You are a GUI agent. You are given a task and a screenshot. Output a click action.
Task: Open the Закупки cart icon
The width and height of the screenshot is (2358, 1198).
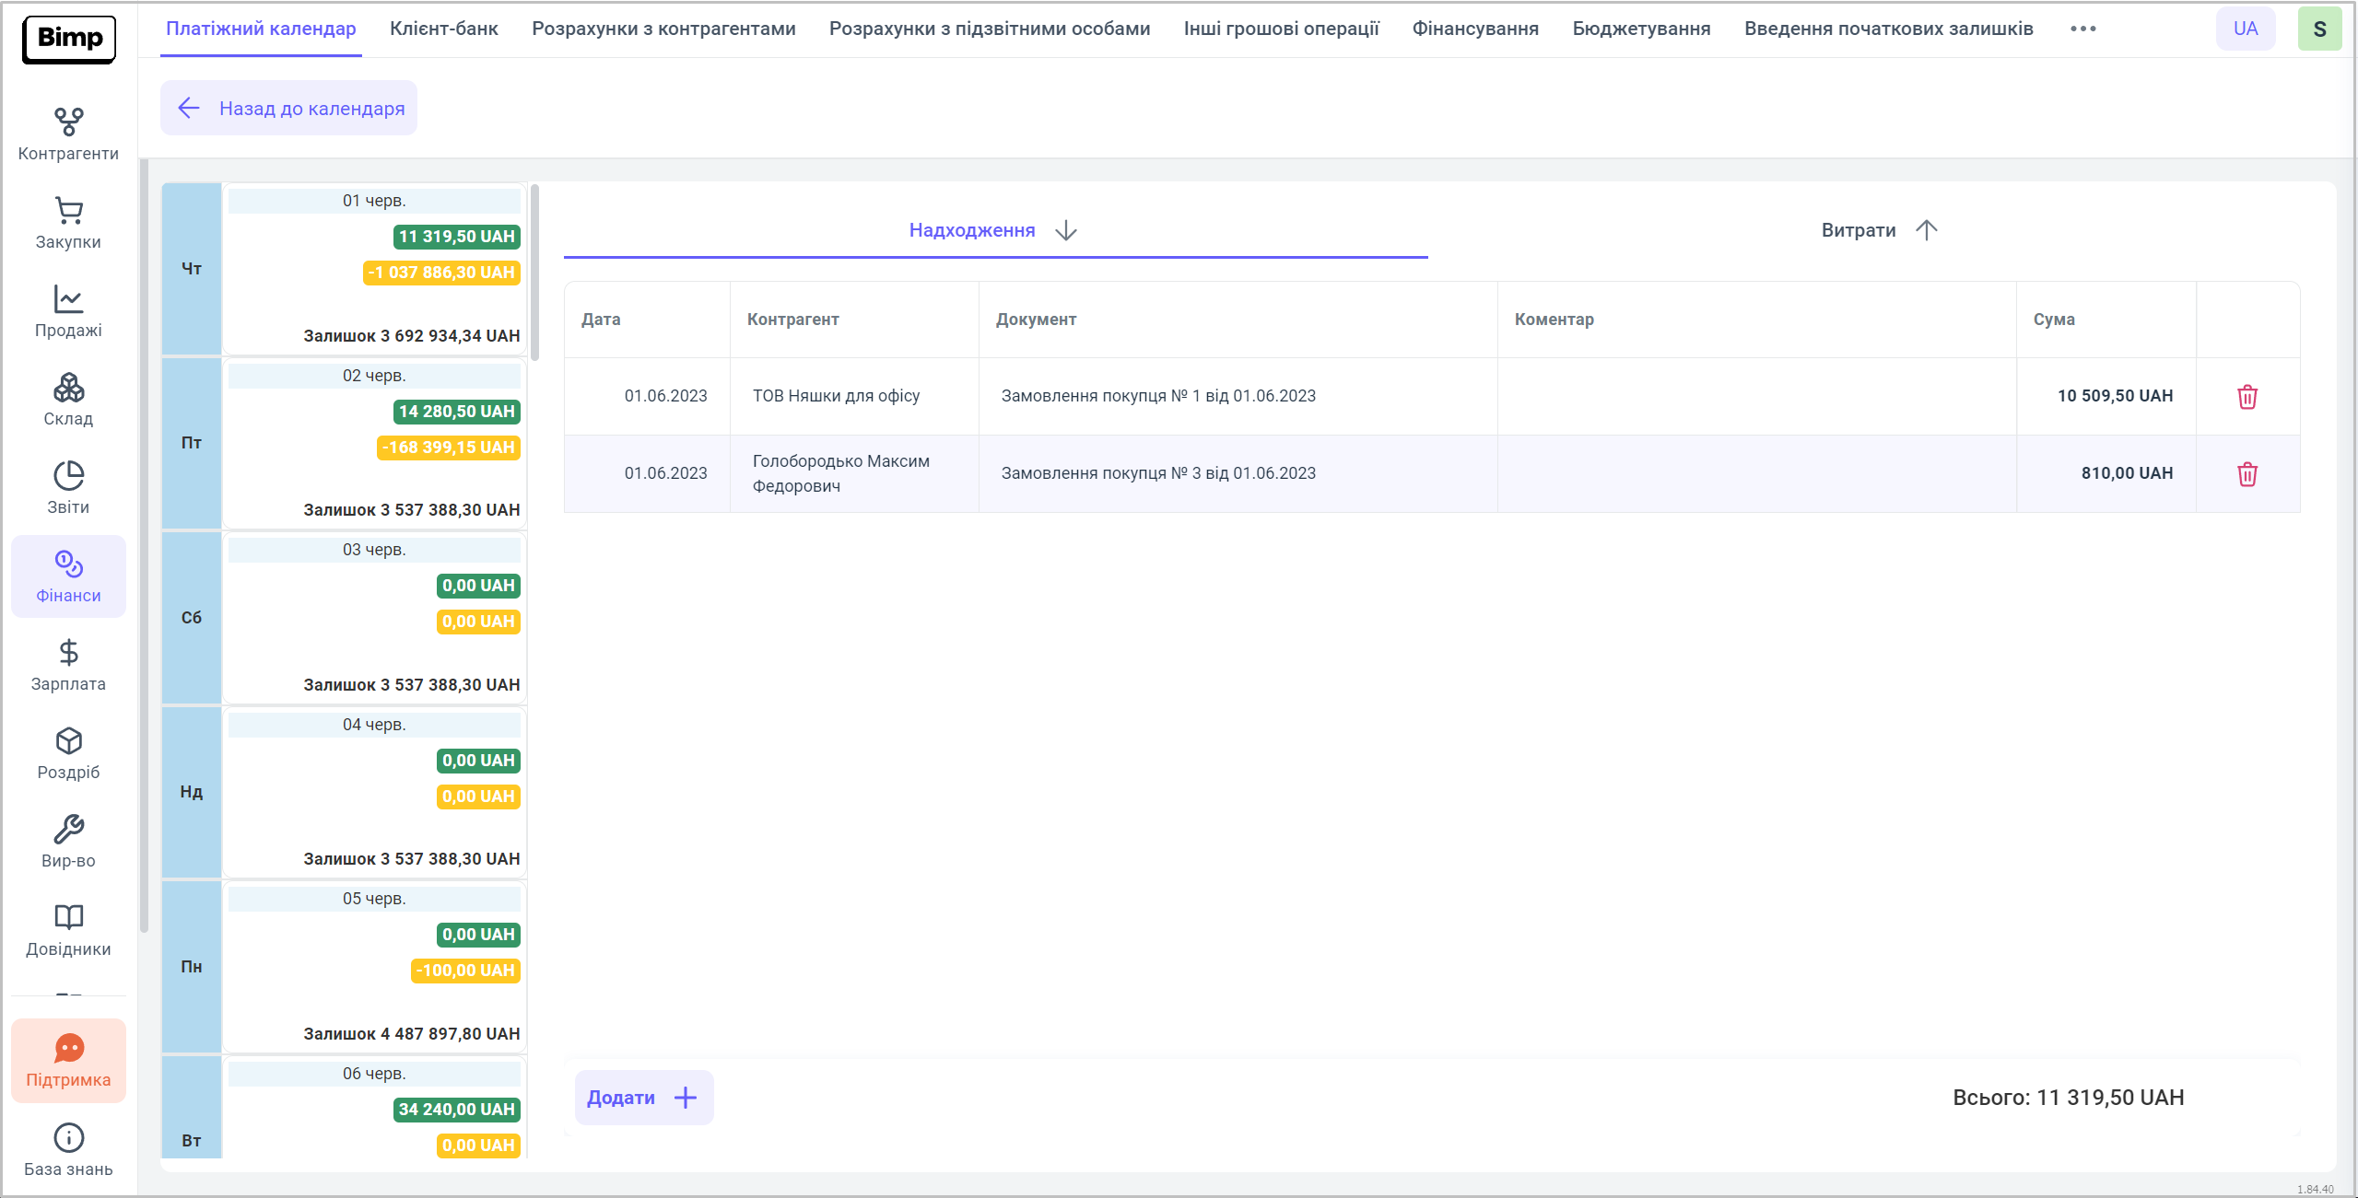pyautogui.click(x=68, y=223)
